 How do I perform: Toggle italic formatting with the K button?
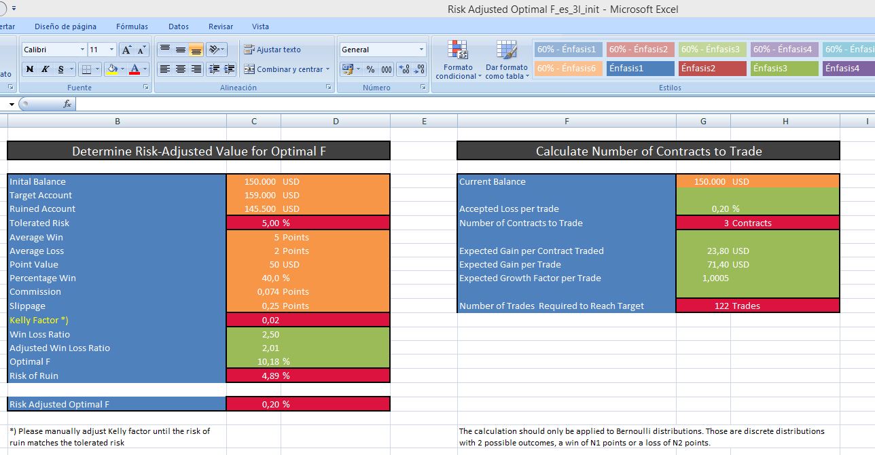click(x=45, y=69)
